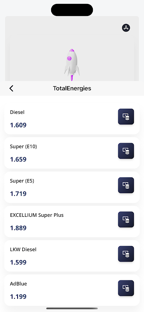
Task: Tap the coins icon for EXCELLIUM Super Plus
Action: coord(126,220)
